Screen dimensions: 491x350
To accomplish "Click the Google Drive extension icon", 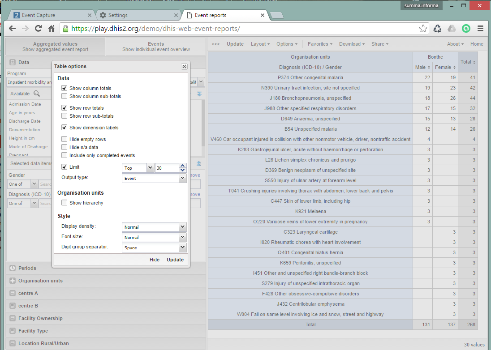I will 452,29.
